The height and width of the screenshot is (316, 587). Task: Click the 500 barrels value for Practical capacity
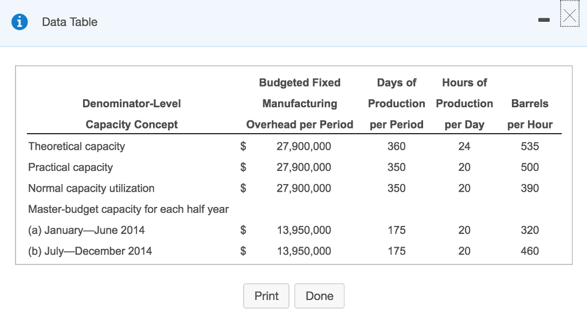point(530,167)
